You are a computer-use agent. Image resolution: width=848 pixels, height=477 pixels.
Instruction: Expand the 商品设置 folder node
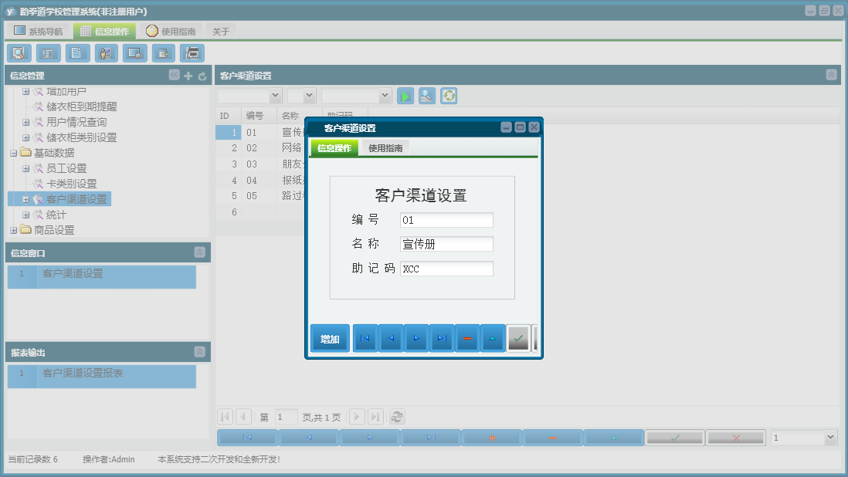click(x=14, y=230)
